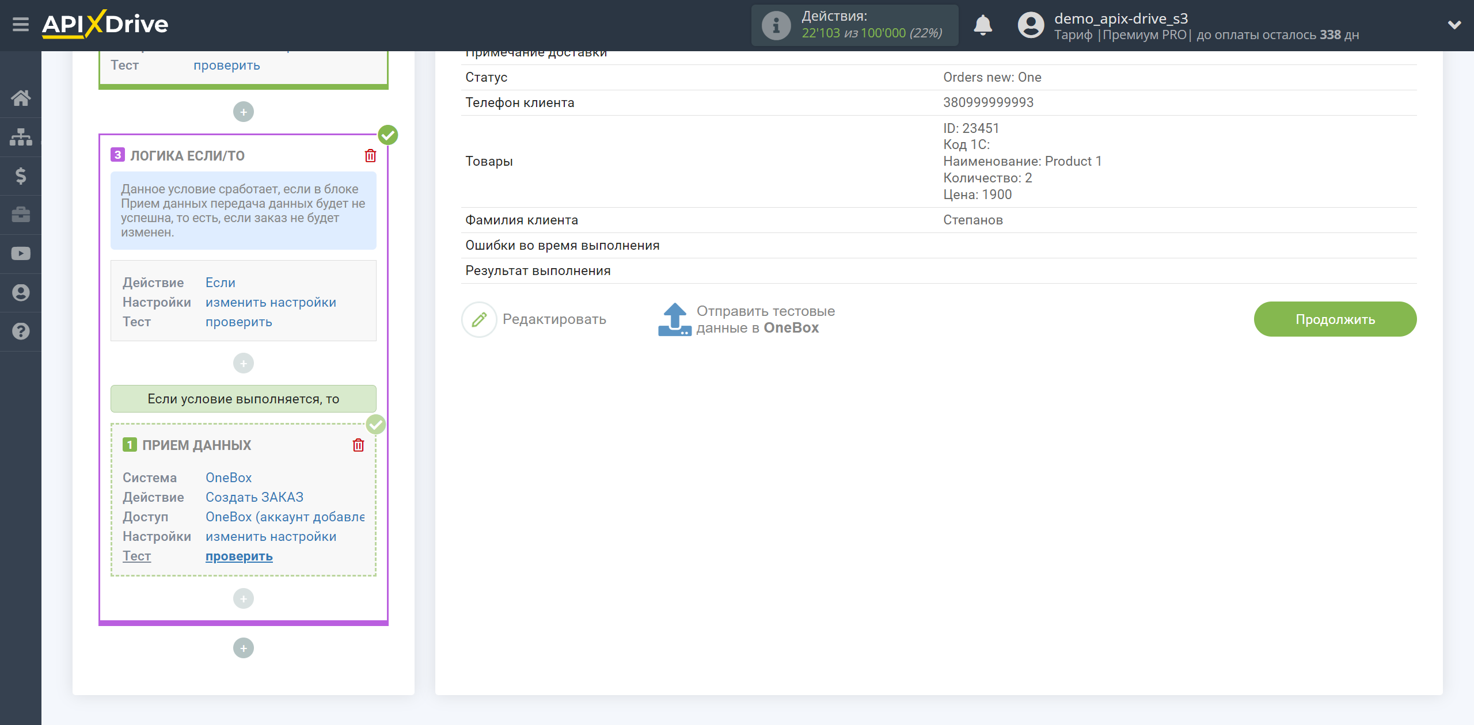Viewport: 1474px width, 725px height.
Task: Add block below Прием данных
Action: pos(244,598)
